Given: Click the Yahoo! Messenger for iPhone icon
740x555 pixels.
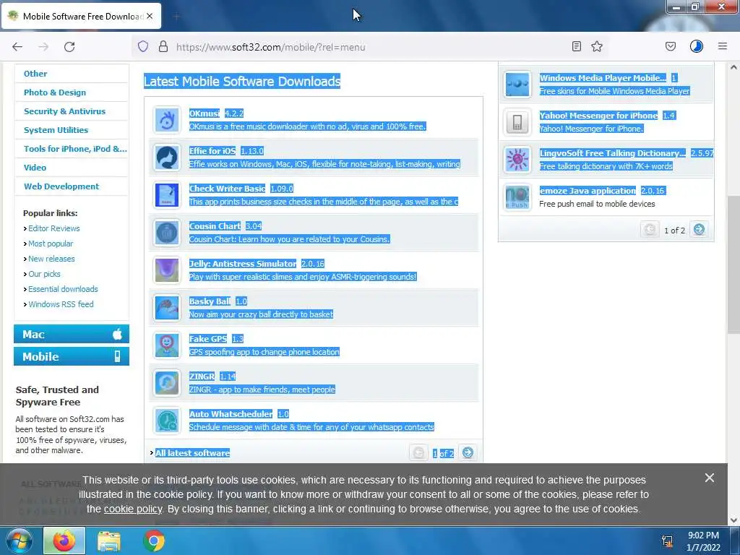Looking at the screenshot, I should (517, 121).
